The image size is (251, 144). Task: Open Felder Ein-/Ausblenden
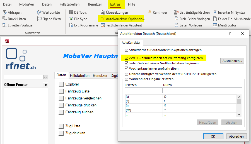pyautogui.click(x=232, y=19)
